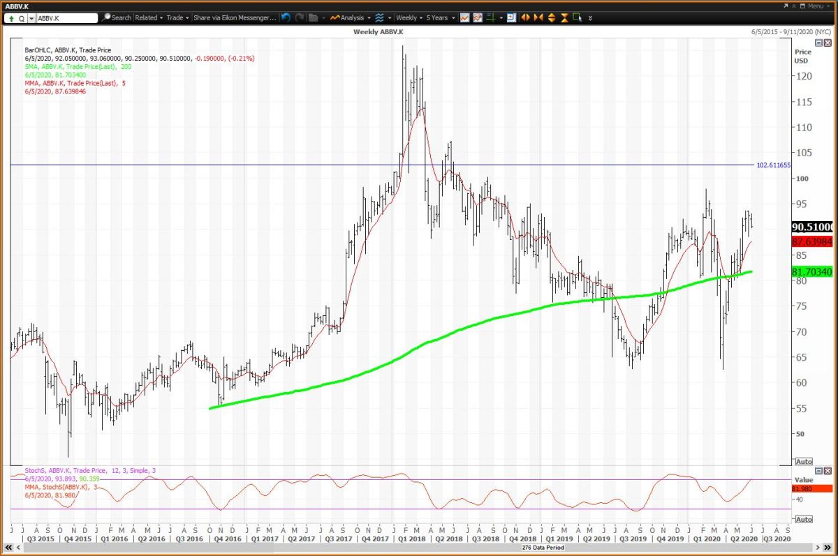This screenshot has width=838, height=556.
Task: Open the 5 Years range dropdown
Action: [440, 17]
